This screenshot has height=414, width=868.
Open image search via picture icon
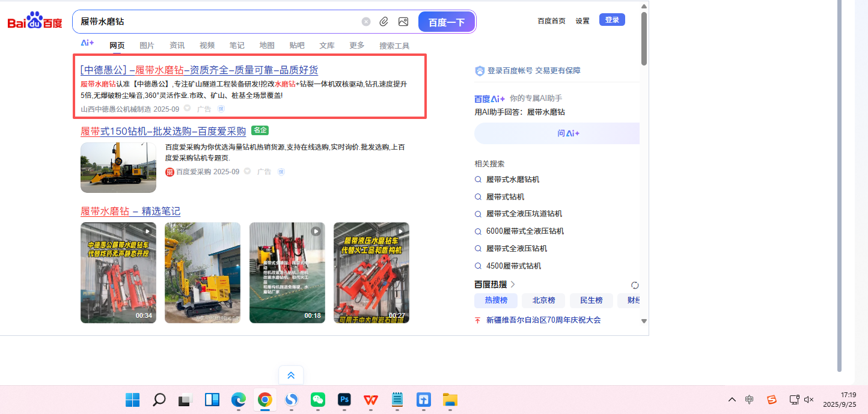(x=403, y=22)
